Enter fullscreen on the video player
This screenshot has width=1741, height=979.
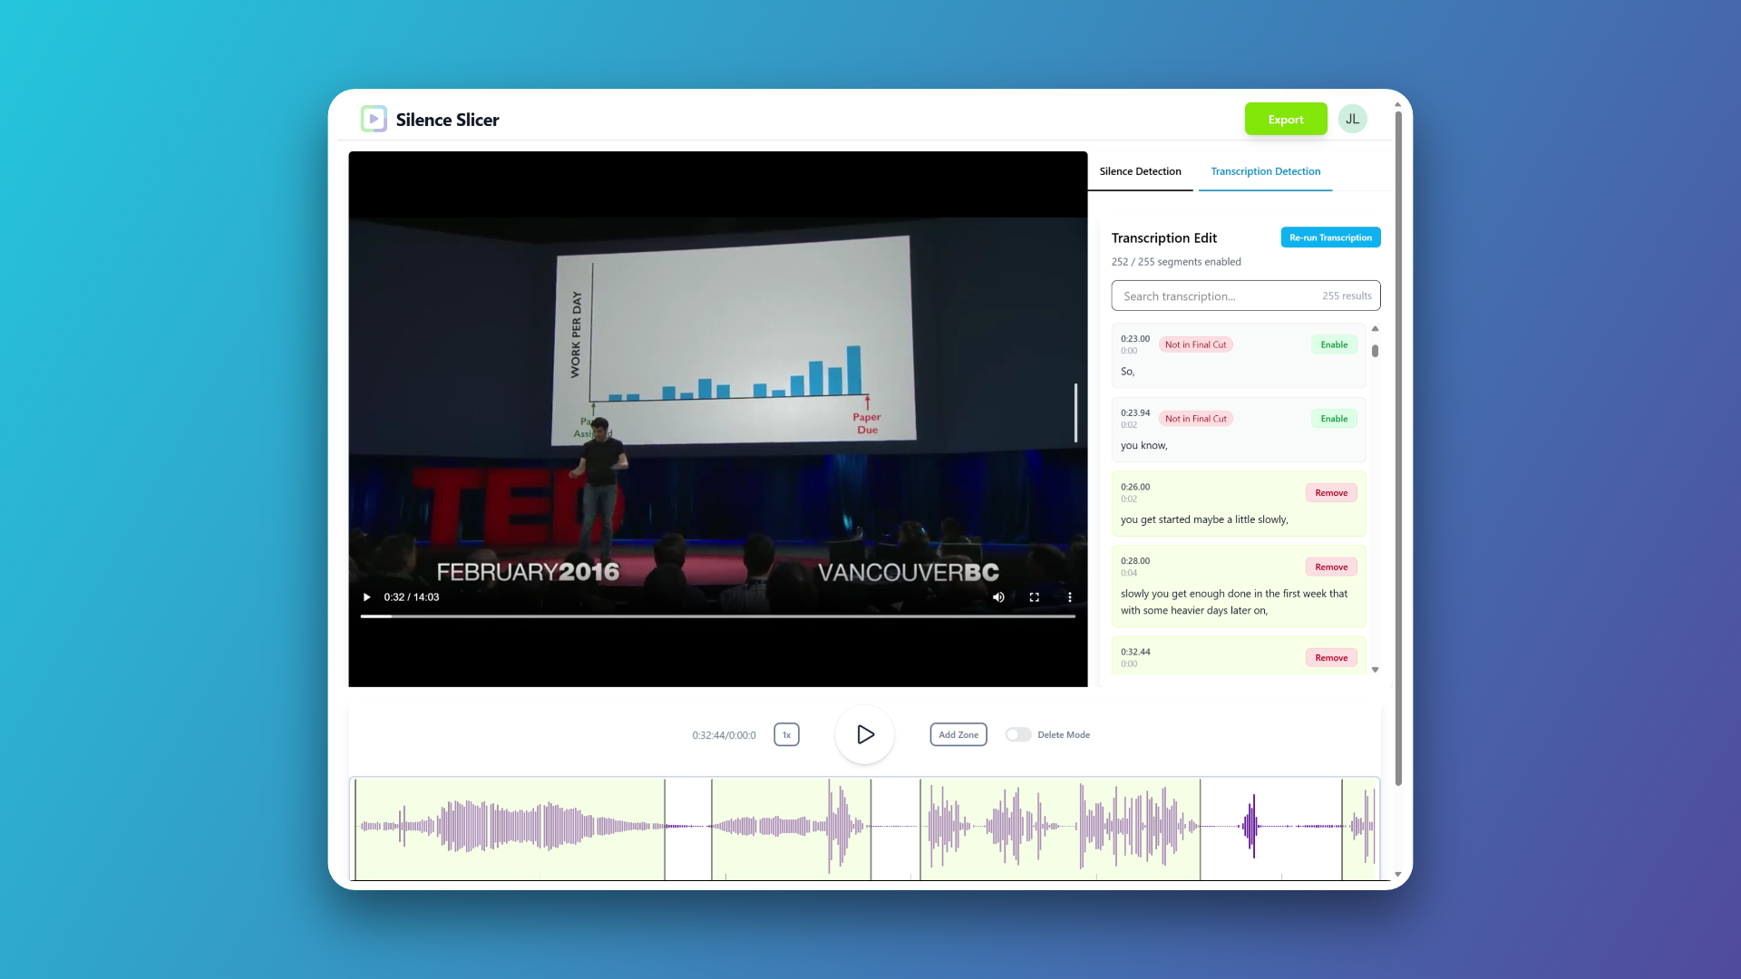pos(1034,597)
